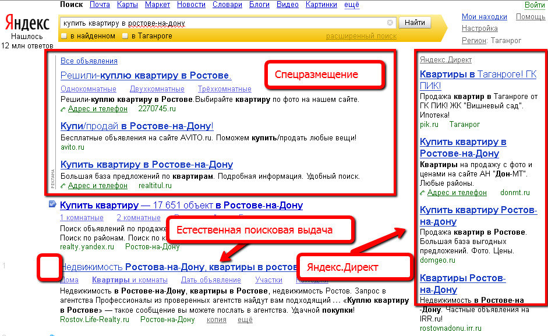Open the cached «копия» link
The image size is (548, 336).
pyautogui.click(x=216, y=320)
